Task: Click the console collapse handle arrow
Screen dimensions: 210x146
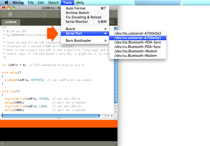Action: click(x=59, y=119)
